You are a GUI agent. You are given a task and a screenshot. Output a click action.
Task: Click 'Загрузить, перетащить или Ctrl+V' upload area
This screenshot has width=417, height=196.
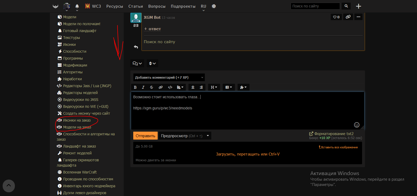(x=248, y=154)
